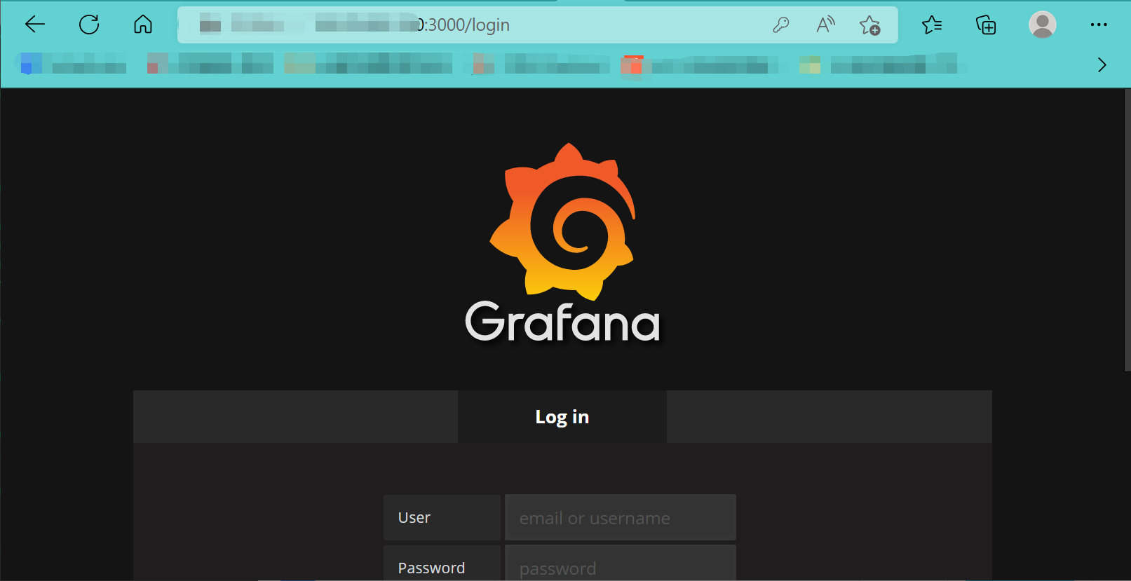Focus the password field
1131x581 pixels.
(621, 563)
